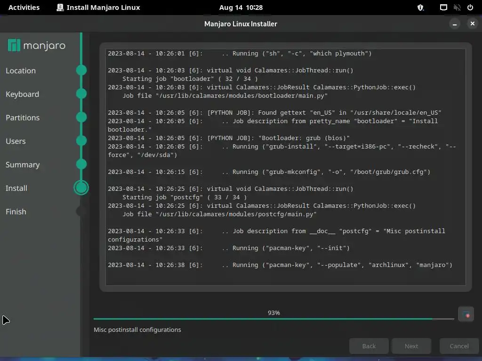The image size is (482, 361).
Task: Click the Back button
Action: point(369,346)
